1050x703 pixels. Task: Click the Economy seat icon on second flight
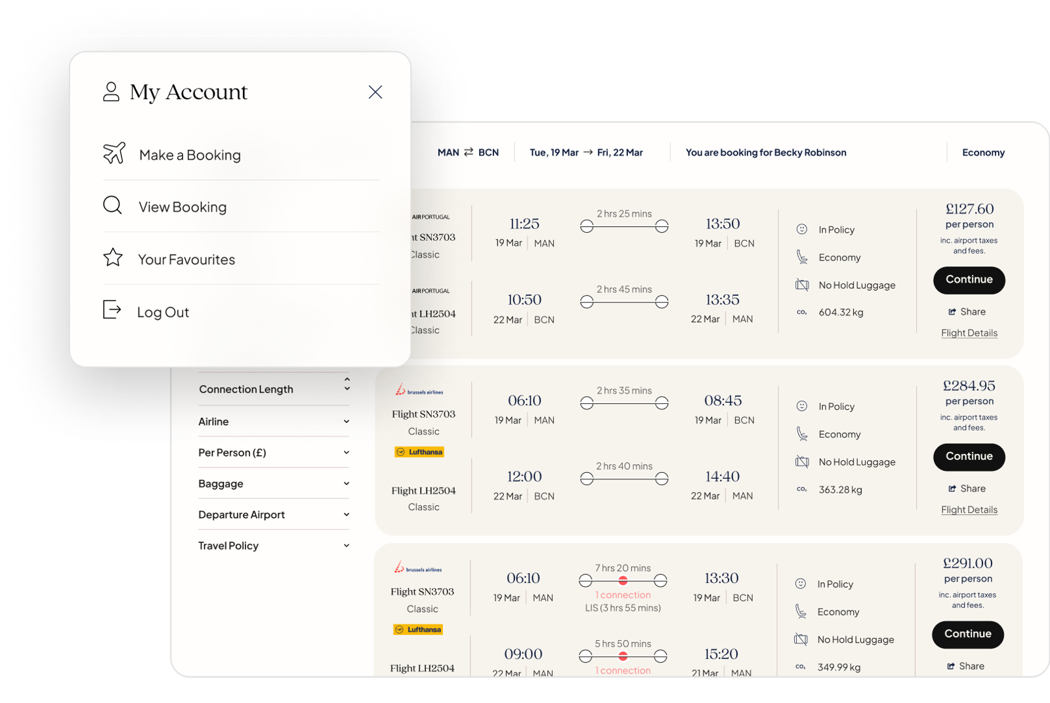tap(801, 433)
